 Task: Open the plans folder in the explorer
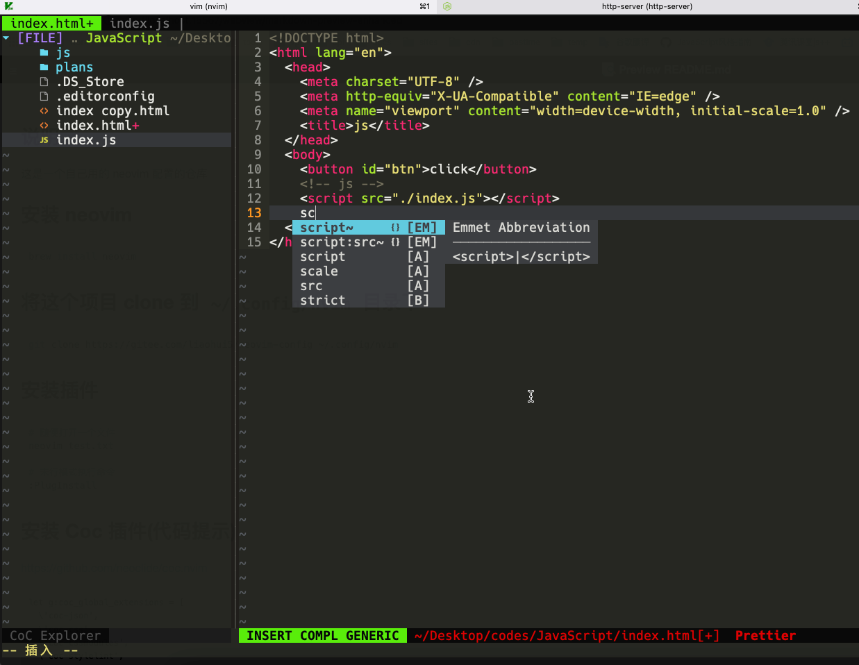pyautogui.click(x=74, y=67)
